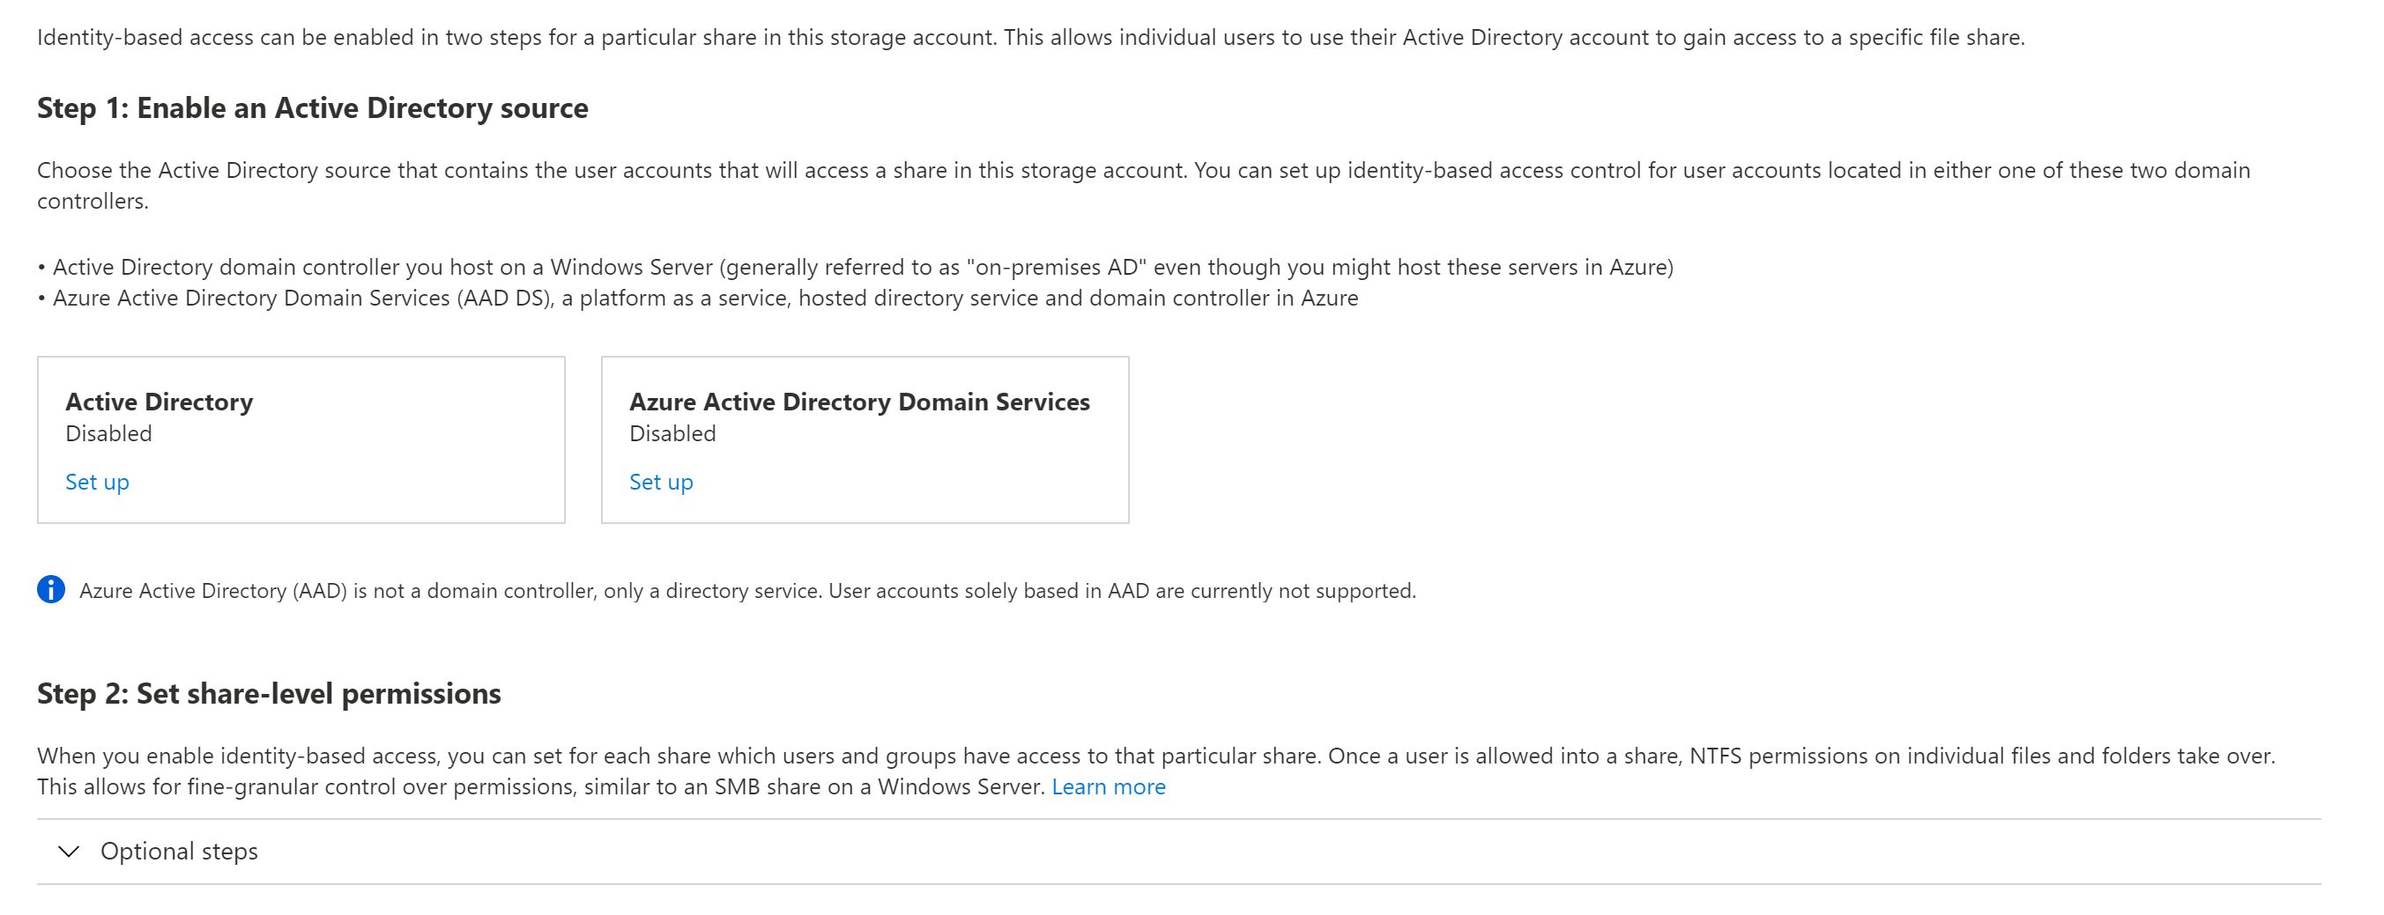Viewport: 2384px width, 915px height.
Task: Click the intro sentence about identity-based access
Action: (x=1030, y=38)
